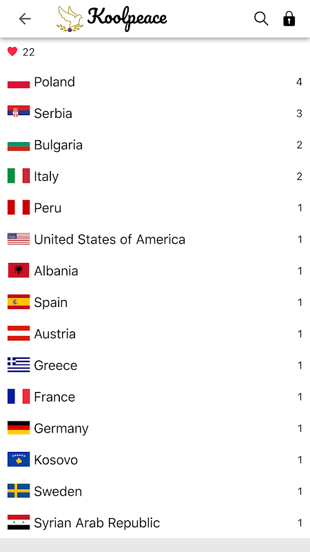Tap the Sweden flag icon
The width and height of the screenshot is (310, 552).
click(x=19, y=491)
